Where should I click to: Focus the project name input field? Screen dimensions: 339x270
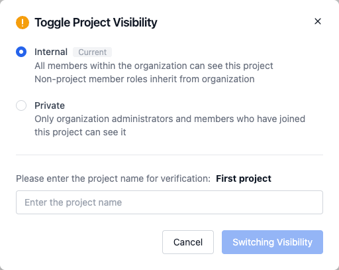(169, 202)
